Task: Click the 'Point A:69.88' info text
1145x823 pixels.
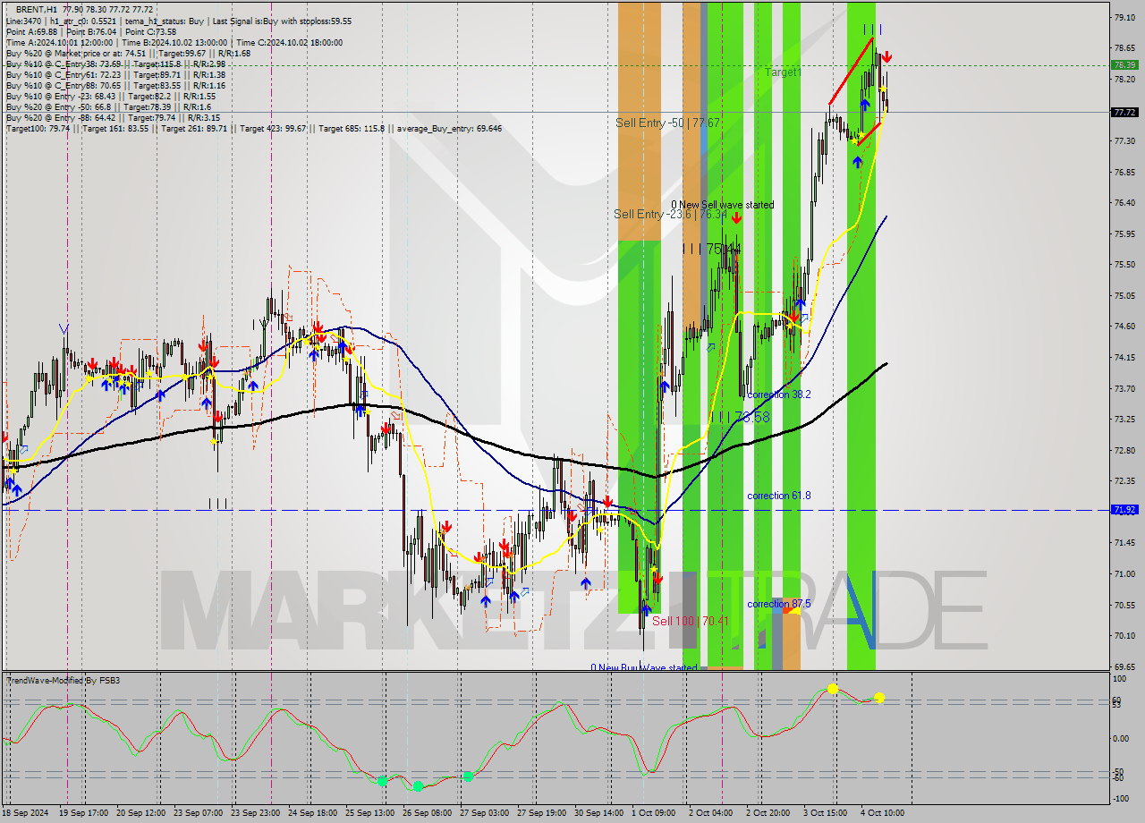Action: pos(30,31)
